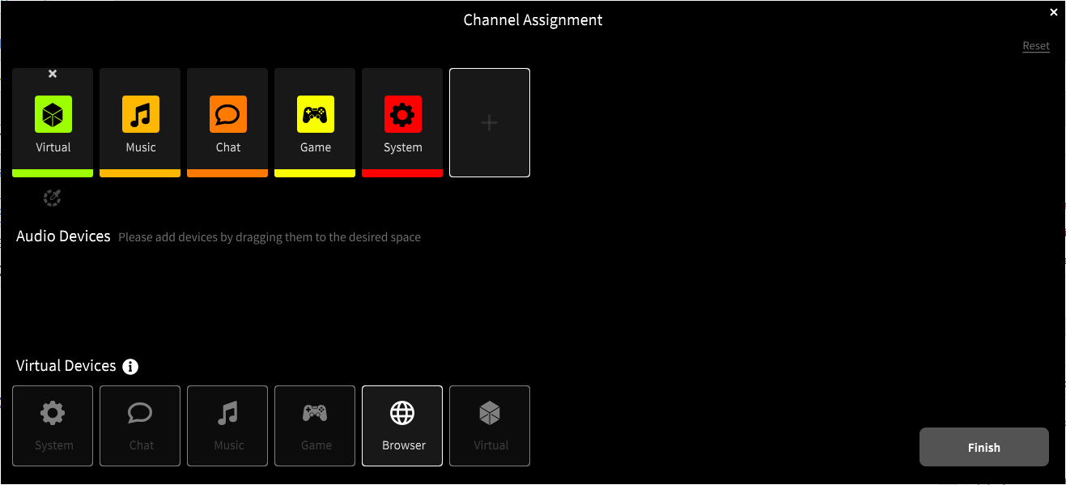The image size is (1066, 485).
Task: Click the green color bar under Virtual
Action: (53, 173)
